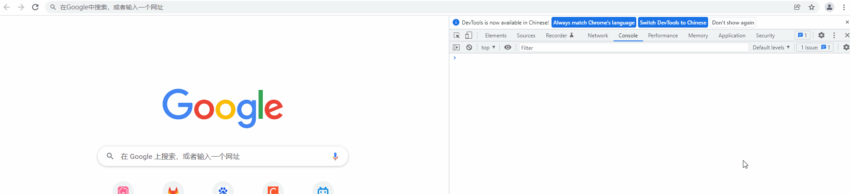This screenshot has height=194, width=850.
Task: Click the console prompt line
Action: (x=650, y=58)
